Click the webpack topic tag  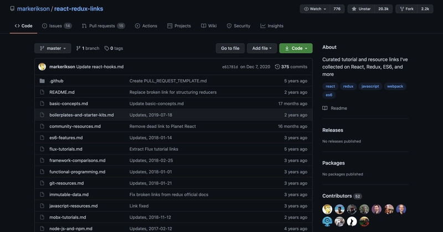click(x=395, y=86)
